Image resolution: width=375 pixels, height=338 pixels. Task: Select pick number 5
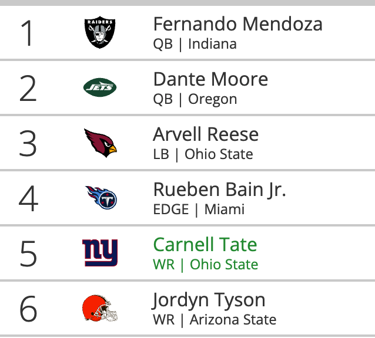pyautogui.click(x=28, y=254)
